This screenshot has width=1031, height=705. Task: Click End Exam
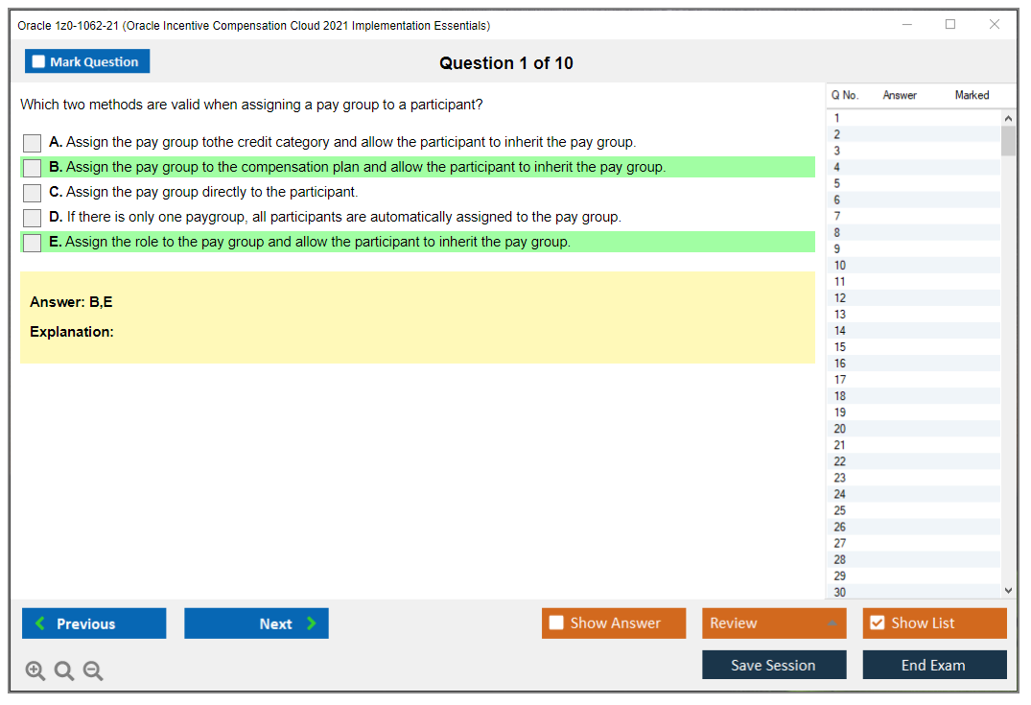(x=934, y=664)
